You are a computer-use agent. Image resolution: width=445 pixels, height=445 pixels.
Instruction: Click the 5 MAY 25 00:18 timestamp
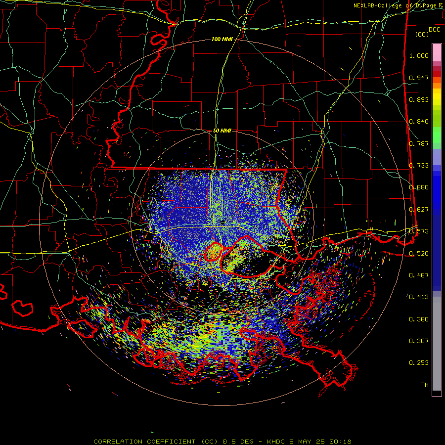[x=320, y=442]
